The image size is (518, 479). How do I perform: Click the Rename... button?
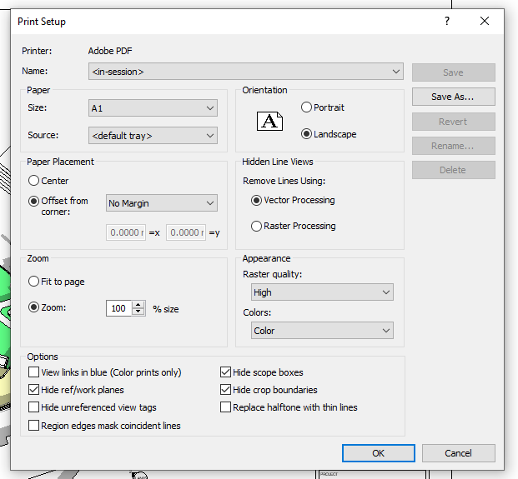[453, 146]
